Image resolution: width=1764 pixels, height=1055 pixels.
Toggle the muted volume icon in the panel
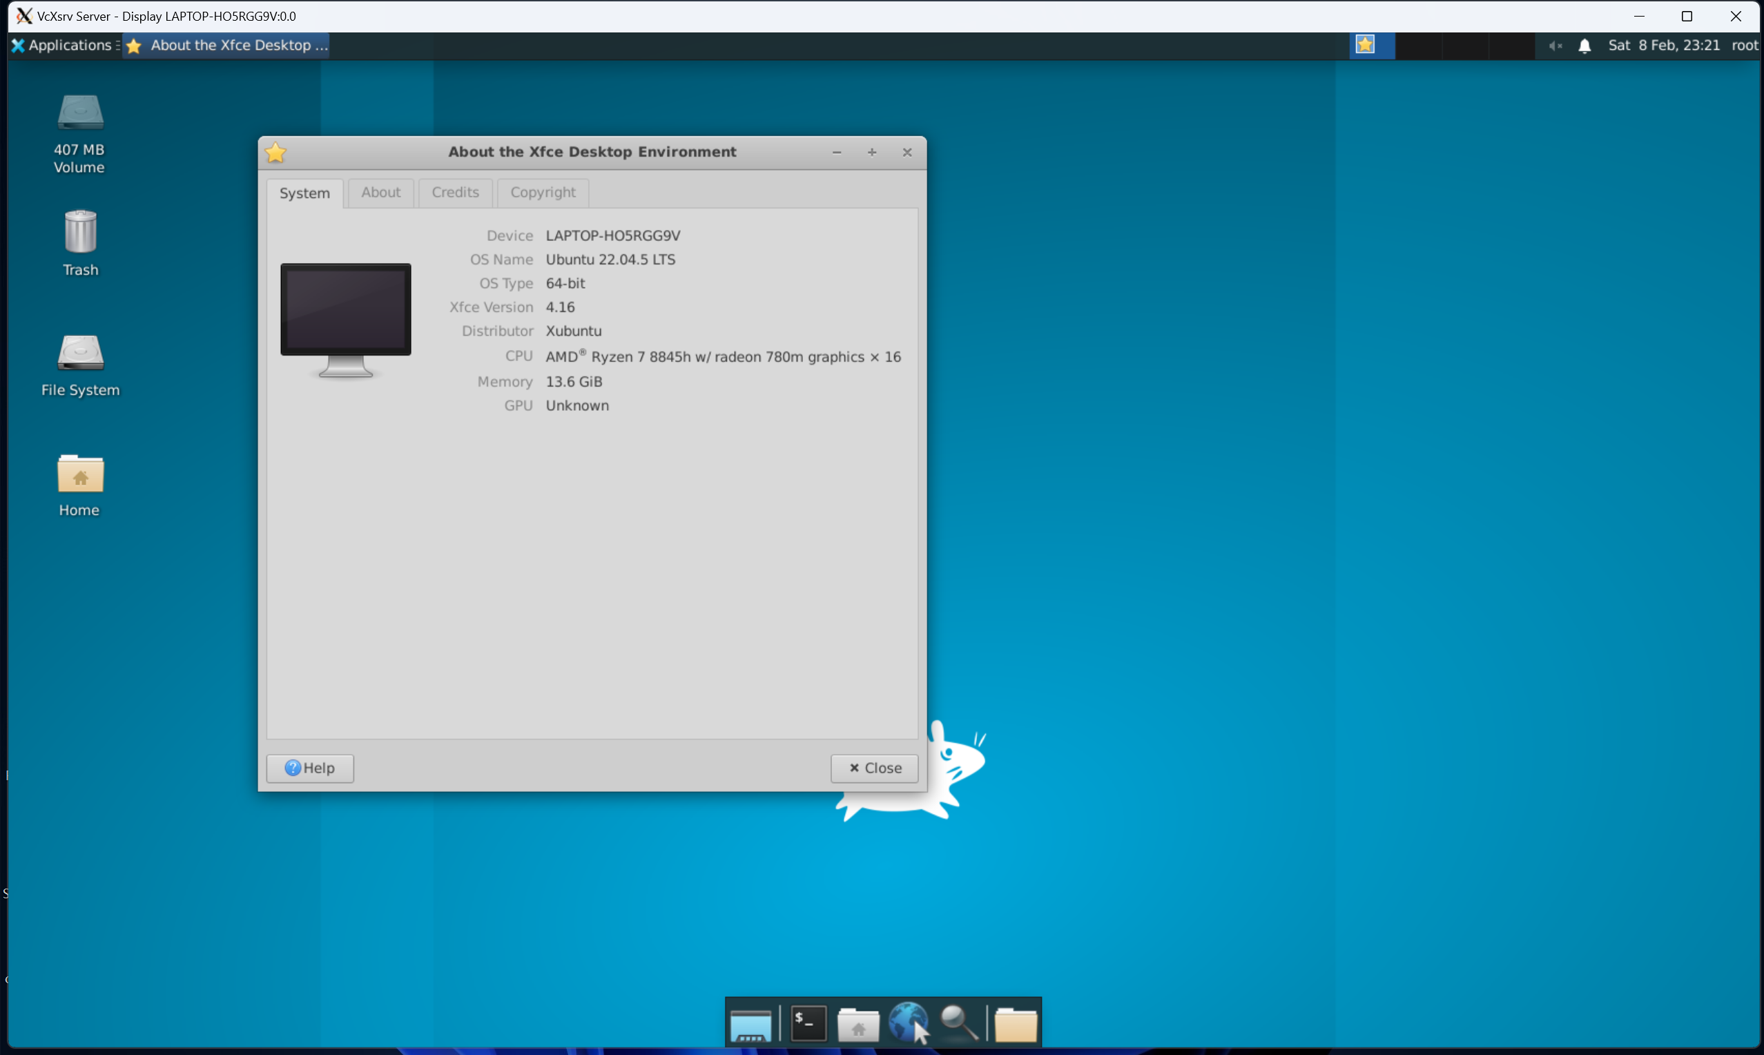(1554, 46)
